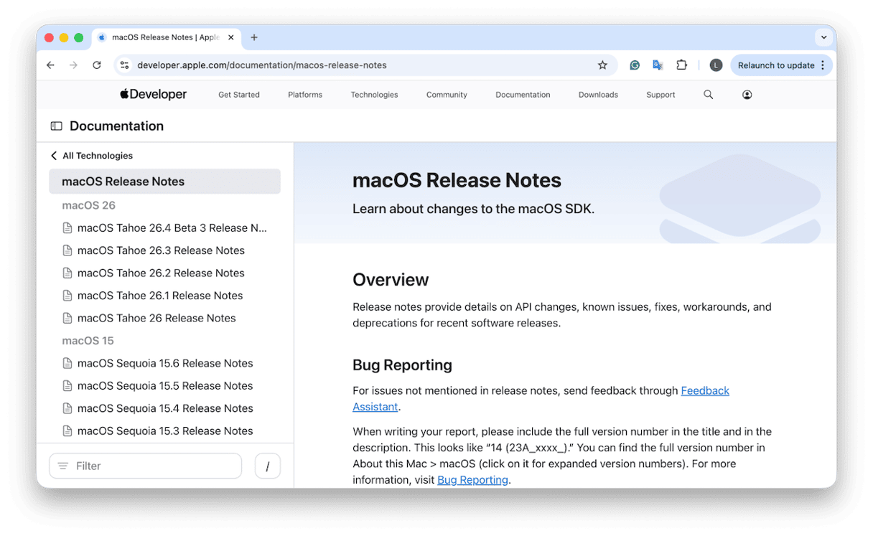Follow the Feedback Assistant link
The width and height of the screenshot is (873, 536).
click(x=704, y=390)
